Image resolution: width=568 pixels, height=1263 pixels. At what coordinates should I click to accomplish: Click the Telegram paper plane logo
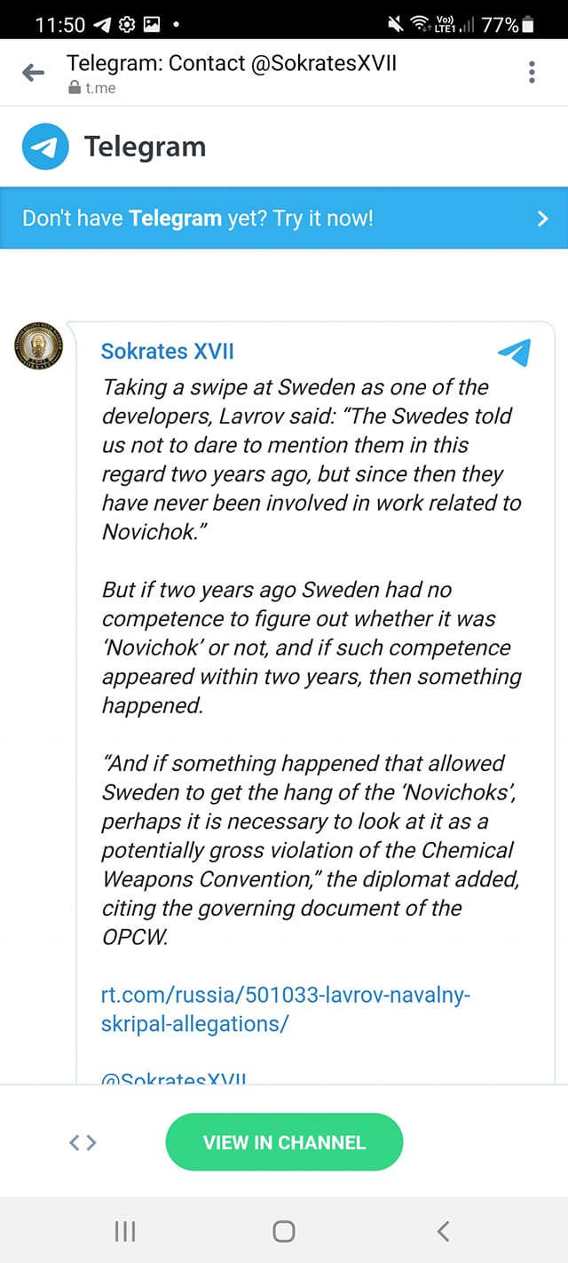click(42, 146)
